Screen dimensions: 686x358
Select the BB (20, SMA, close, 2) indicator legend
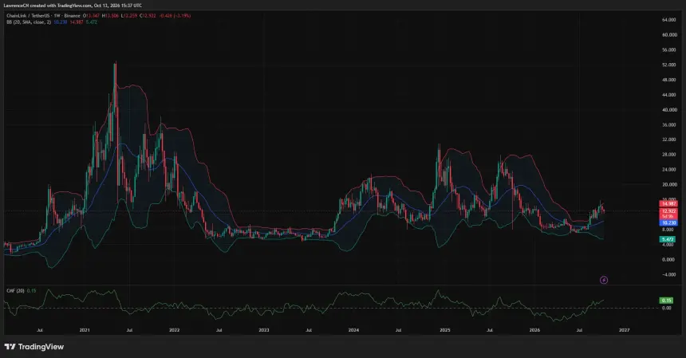pos(29,22)
